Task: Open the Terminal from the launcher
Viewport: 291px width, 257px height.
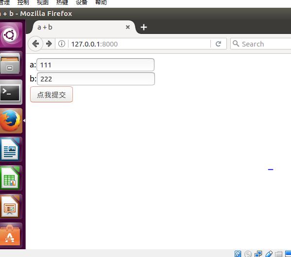Action: point(11,92)
